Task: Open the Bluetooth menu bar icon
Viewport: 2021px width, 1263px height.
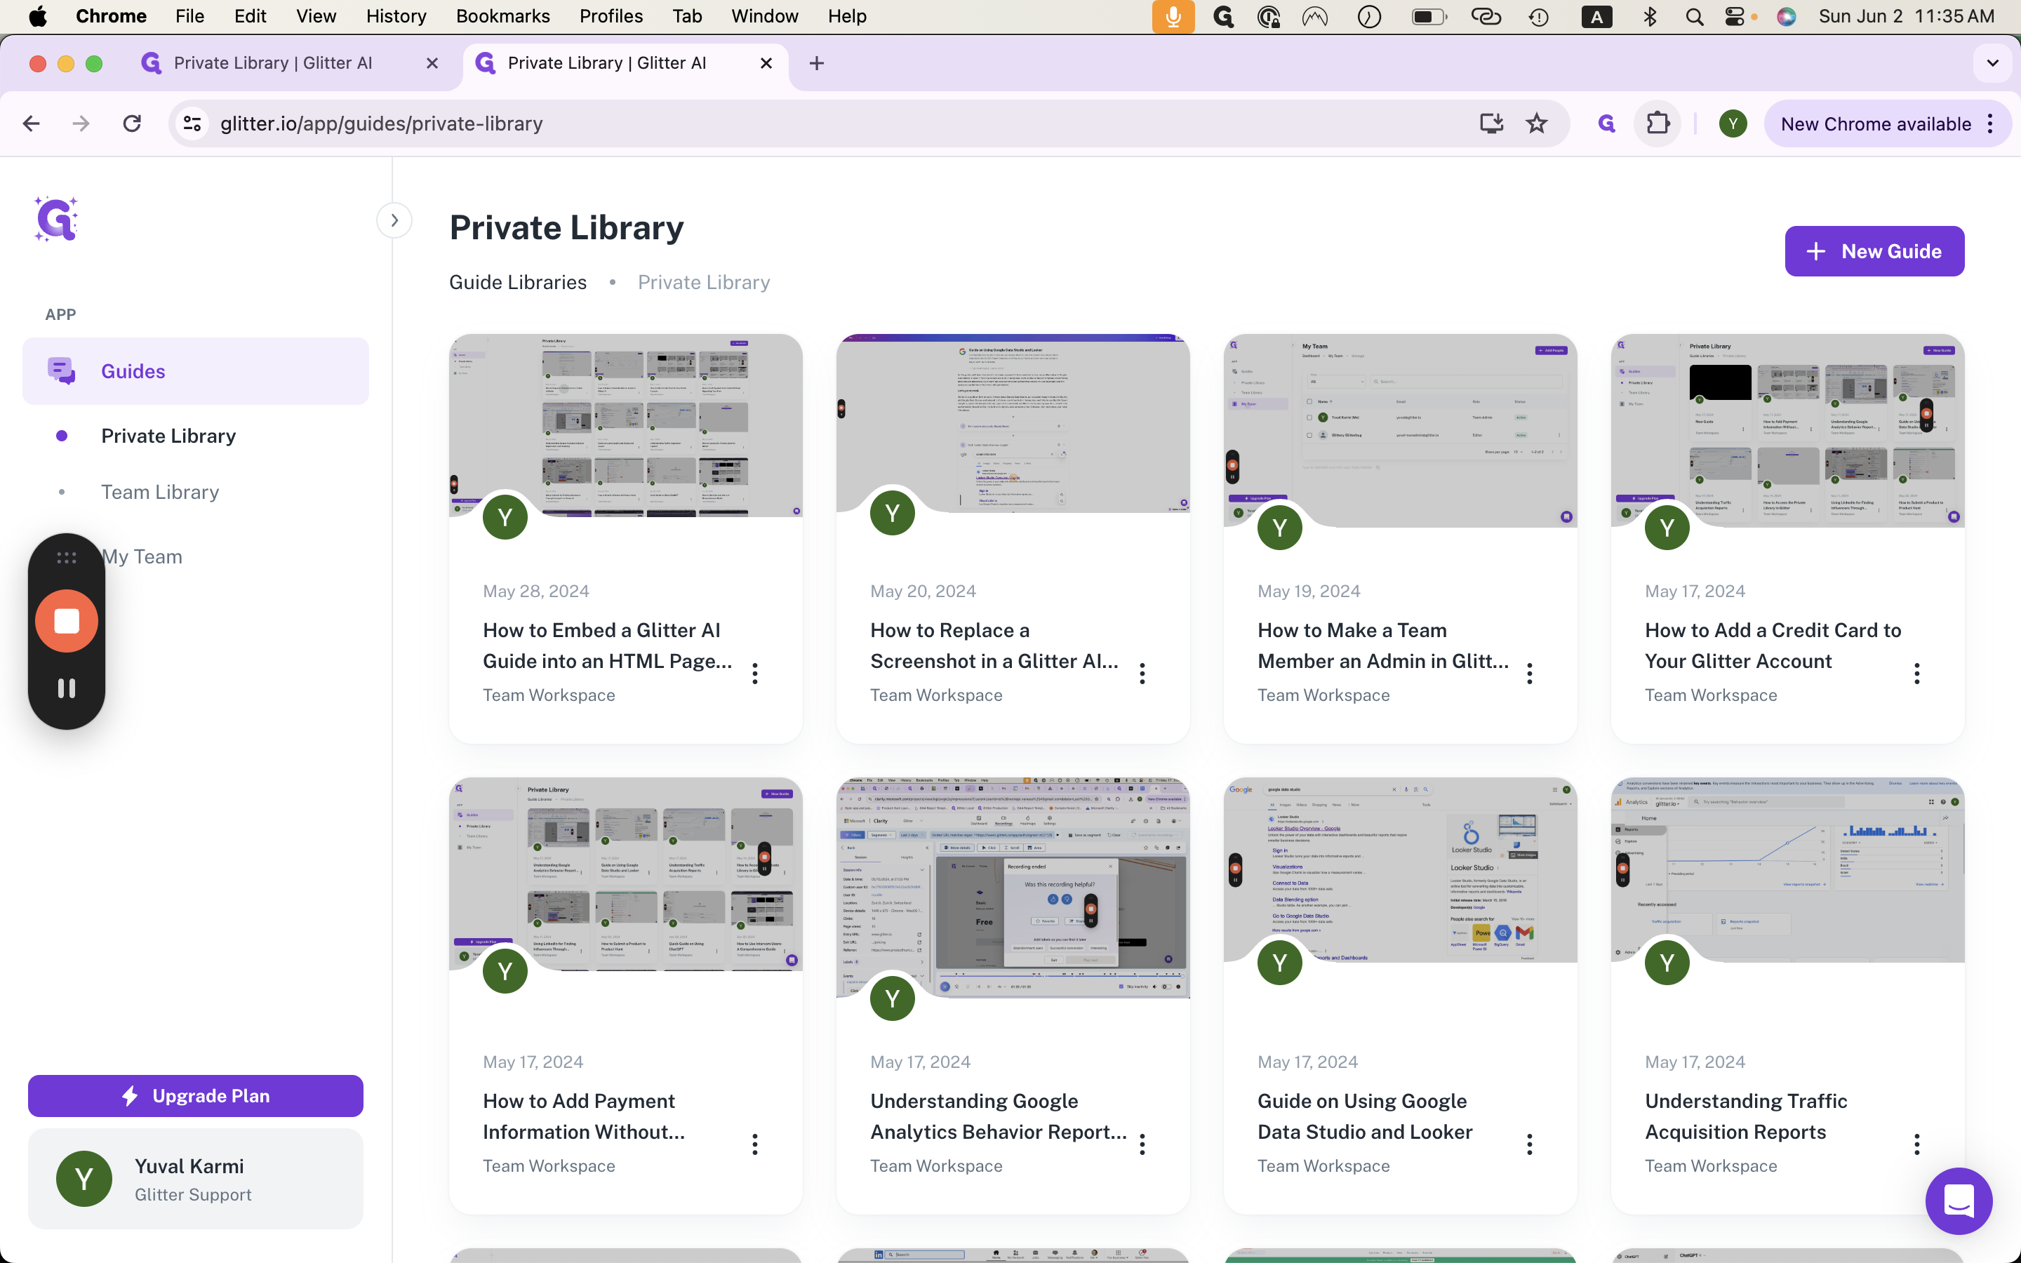Action: click(1649, 16)
